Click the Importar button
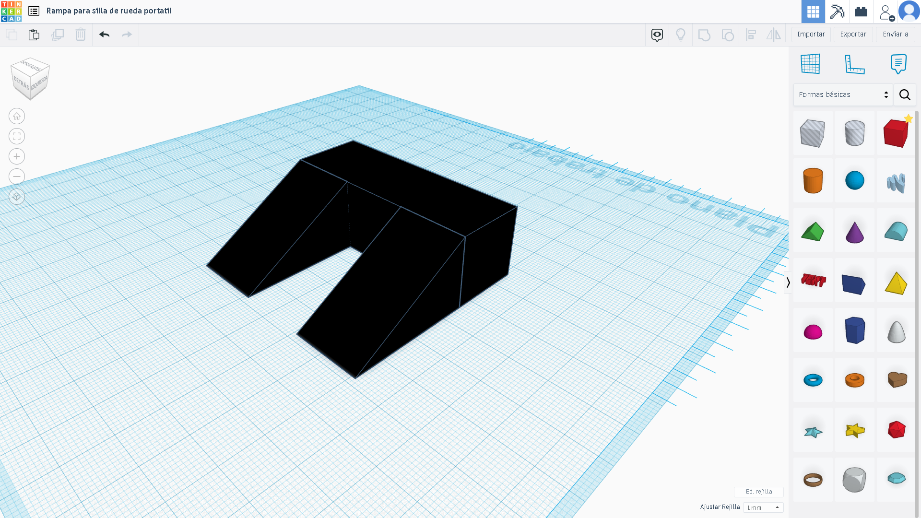Viewport: 921px width, 518px height. [x=811, y=35]
